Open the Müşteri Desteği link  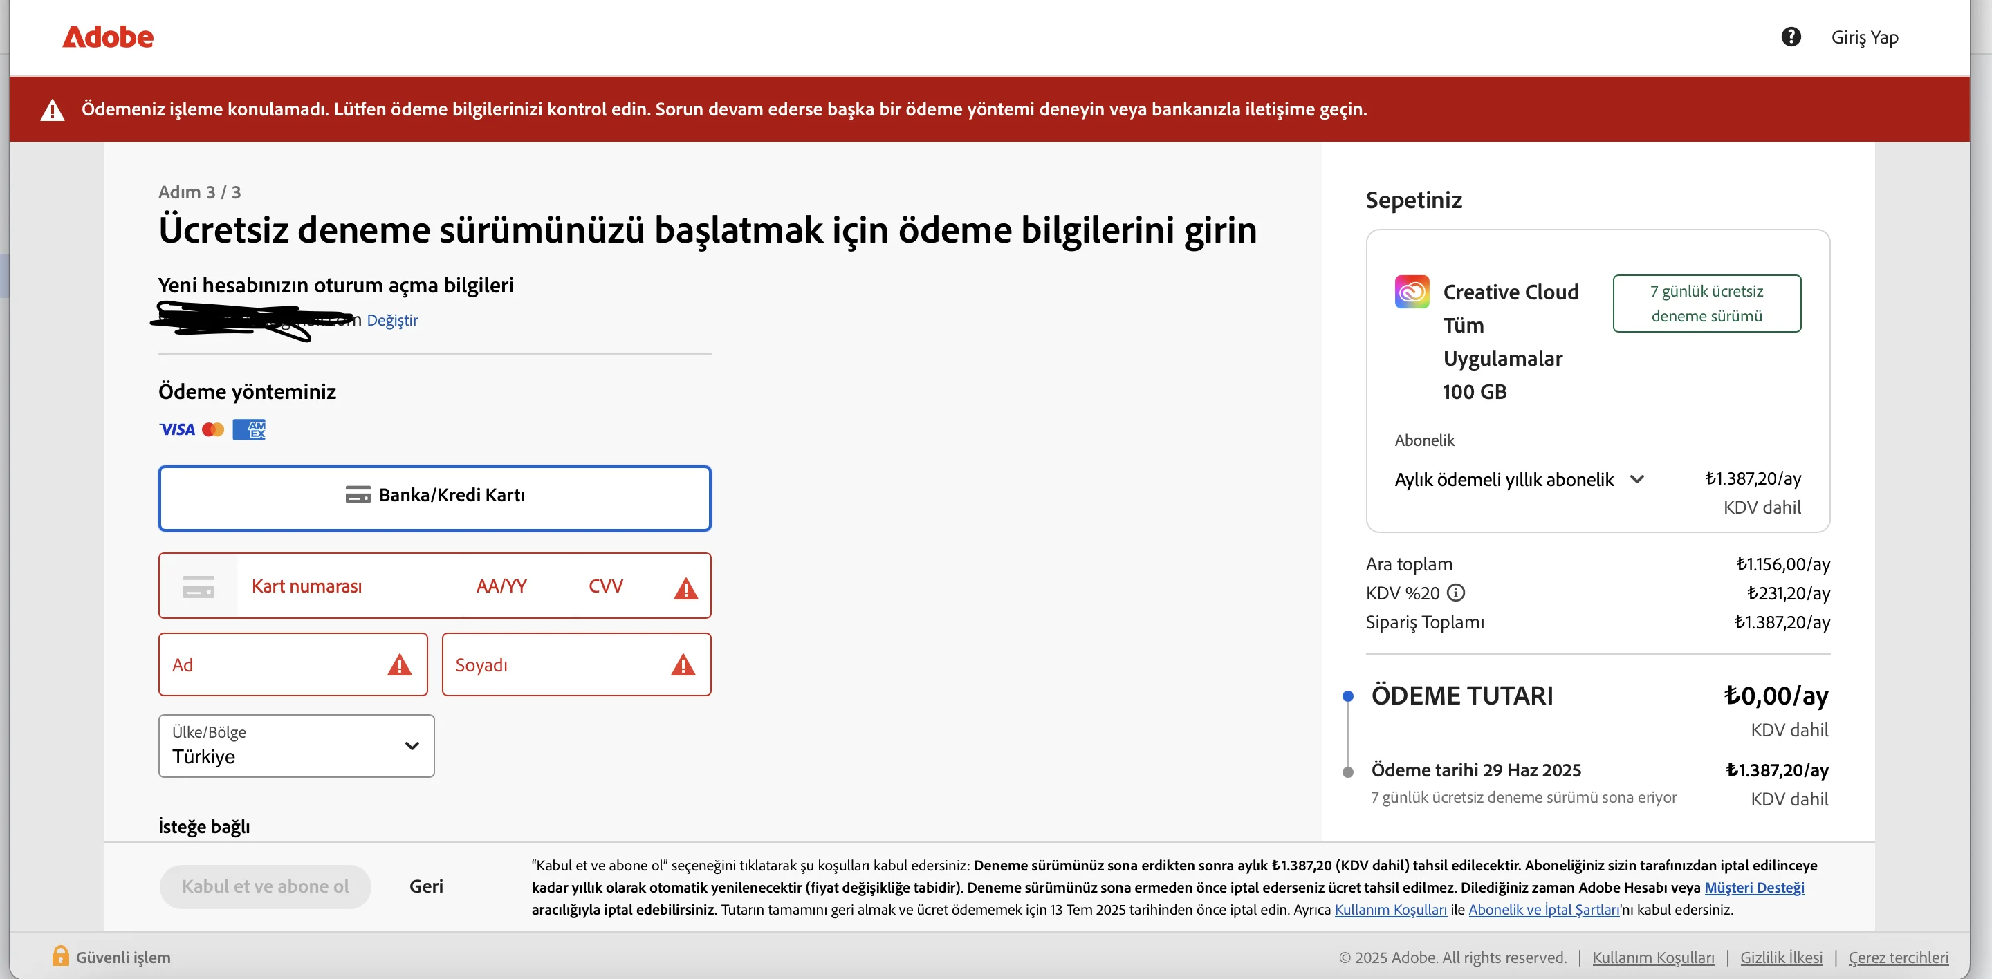tap(1754, 887)
